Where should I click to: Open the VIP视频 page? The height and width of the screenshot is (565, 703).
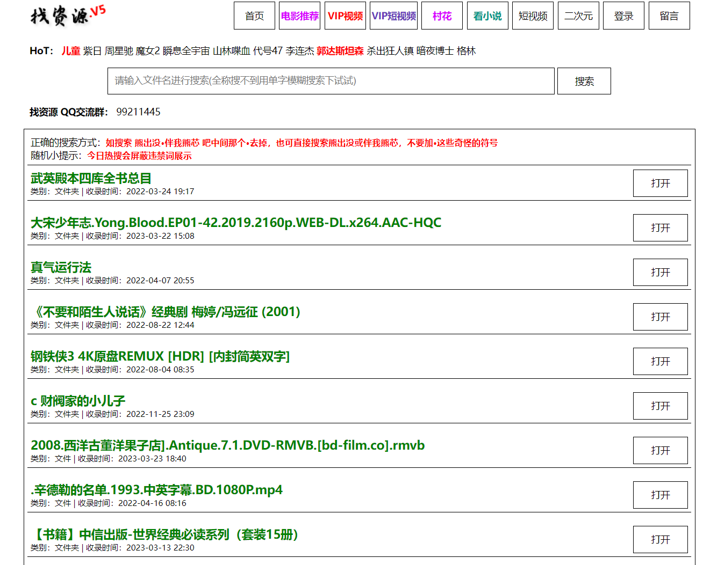tap(345, 16)
